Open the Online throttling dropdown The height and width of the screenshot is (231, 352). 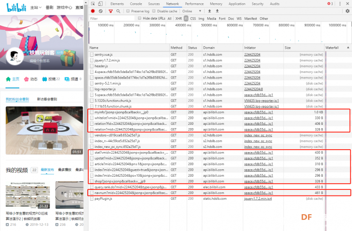tap(191, 11)
